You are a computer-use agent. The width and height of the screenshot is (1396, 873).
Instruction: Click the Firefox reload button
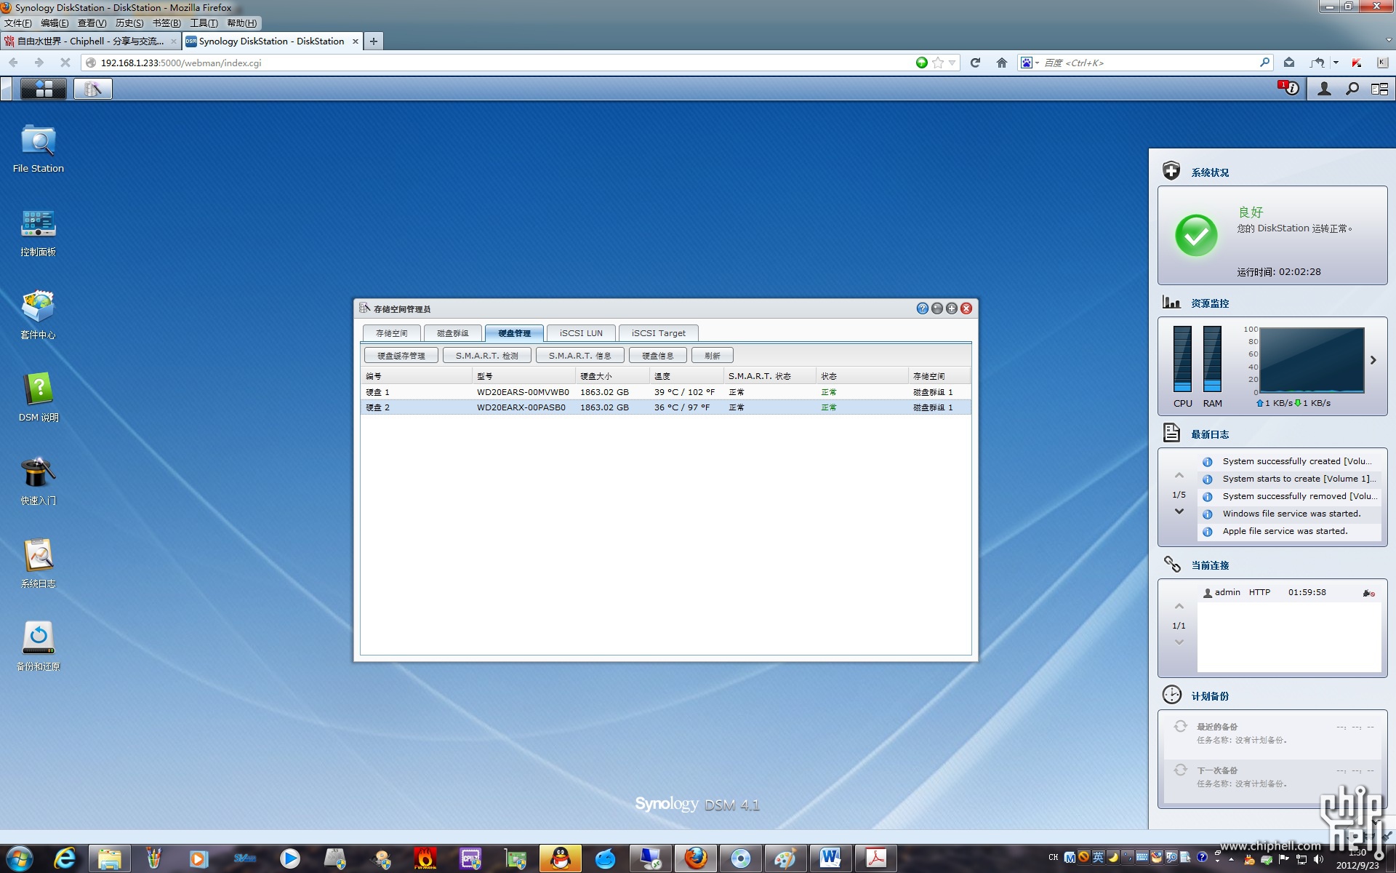976,63
